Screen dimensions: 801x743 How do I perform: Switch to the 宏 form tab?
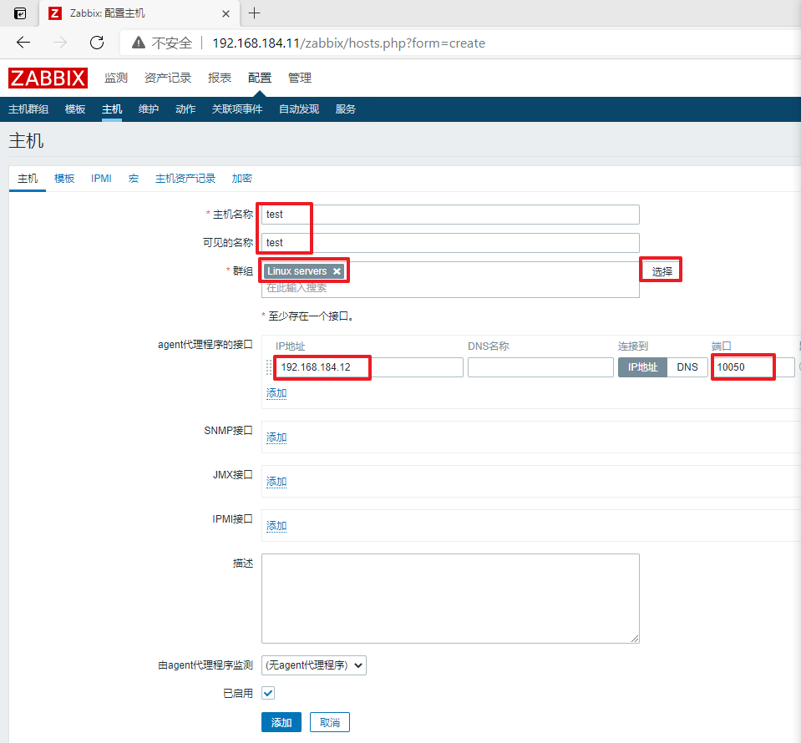(134, 178)
